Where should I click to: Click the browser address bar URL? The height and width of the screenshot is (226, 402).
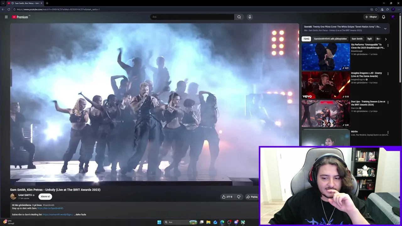(58, 9)
